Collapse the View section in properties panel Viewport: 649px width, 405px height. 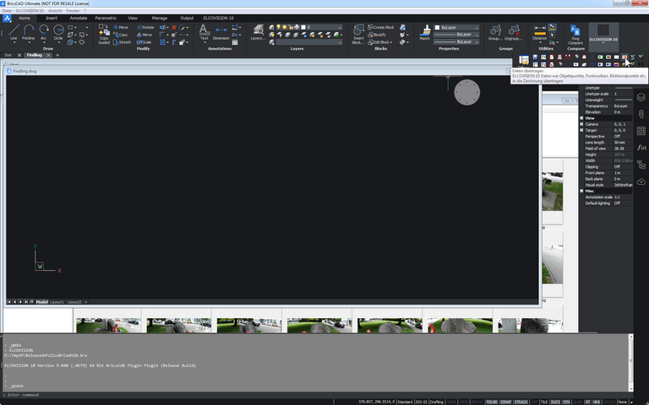(582, 118)
